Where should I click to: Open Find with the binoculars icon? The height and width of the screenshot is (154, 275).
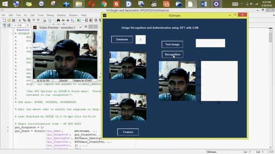point(58,21)
